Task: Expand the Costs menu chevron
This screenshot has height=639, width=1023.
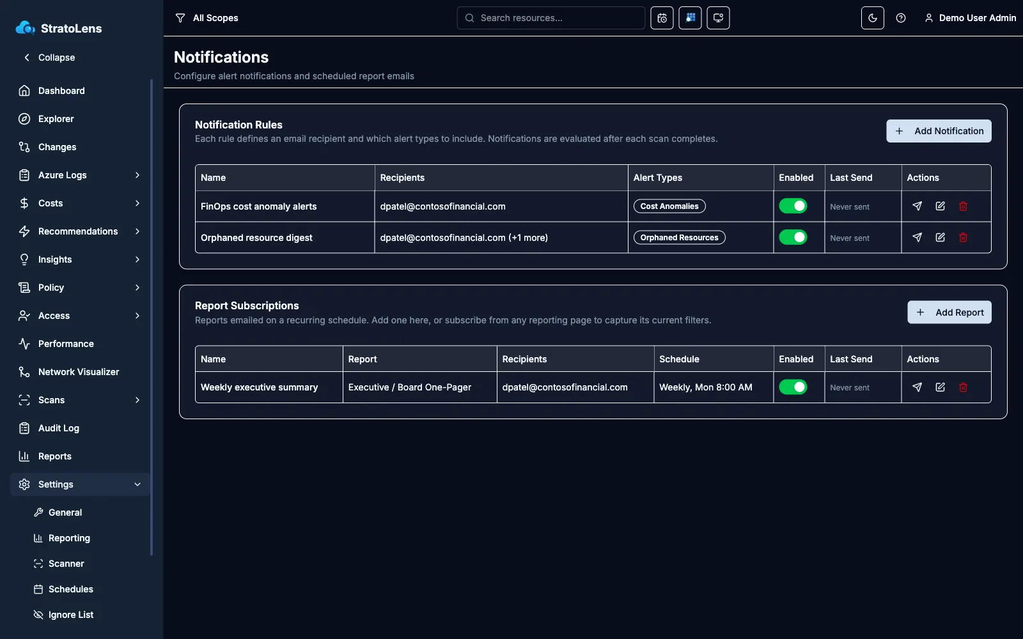Action: pyautogui.click(x=137, y=203)
